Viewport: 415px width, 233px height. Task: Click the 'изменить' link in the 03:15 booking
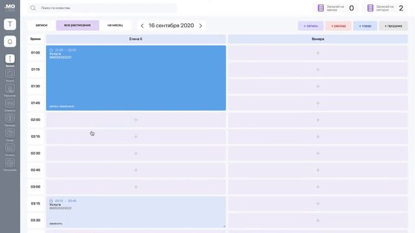[56, 224]
